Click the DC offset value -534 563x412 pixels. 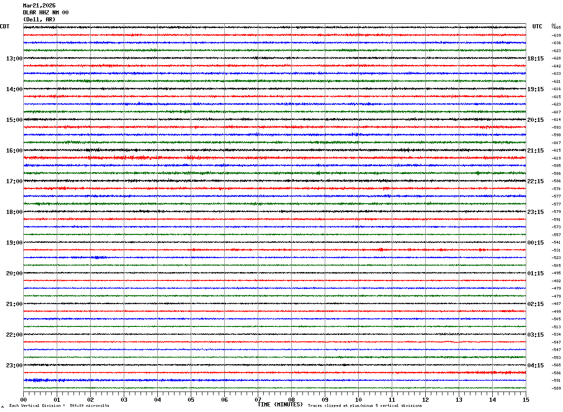pos(556,335)
